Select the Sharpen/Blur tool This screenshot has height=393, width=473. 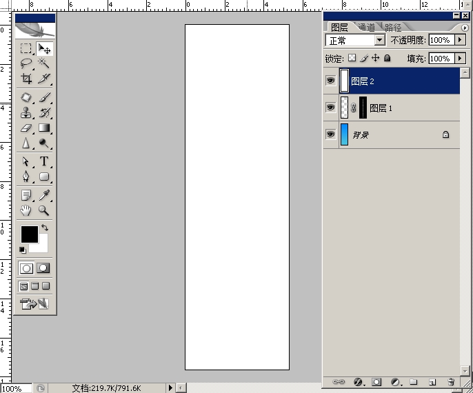(x=26, y=143)
